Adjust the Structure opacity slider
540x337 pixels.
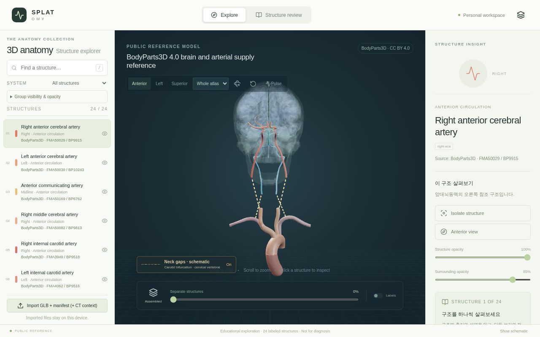[x=483, y=257]
